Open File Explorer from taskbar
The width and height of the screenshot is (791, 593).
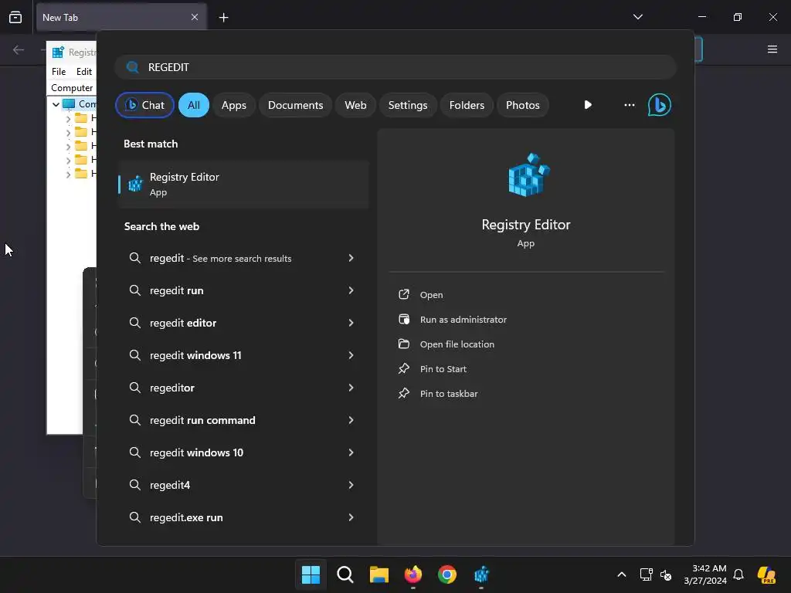[x=379, y=574]
